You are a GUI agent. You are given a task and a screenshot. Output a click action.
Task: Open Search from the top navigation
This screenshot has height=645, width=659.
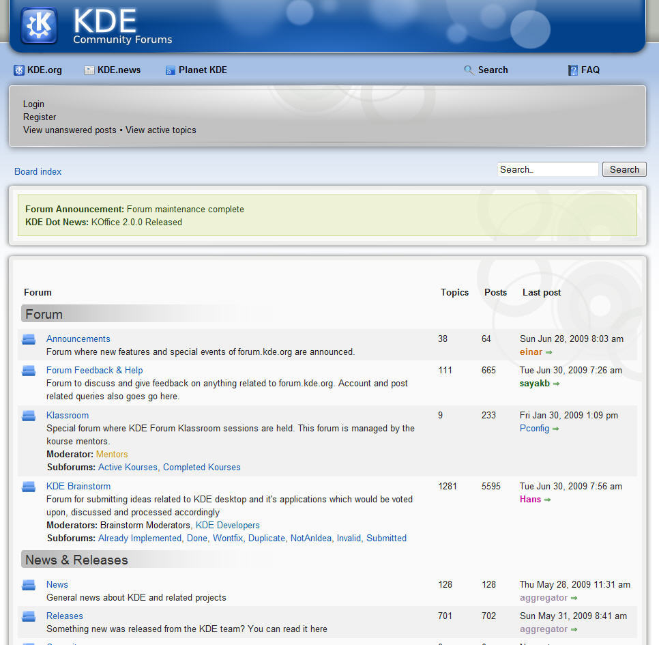click(493, 70)
